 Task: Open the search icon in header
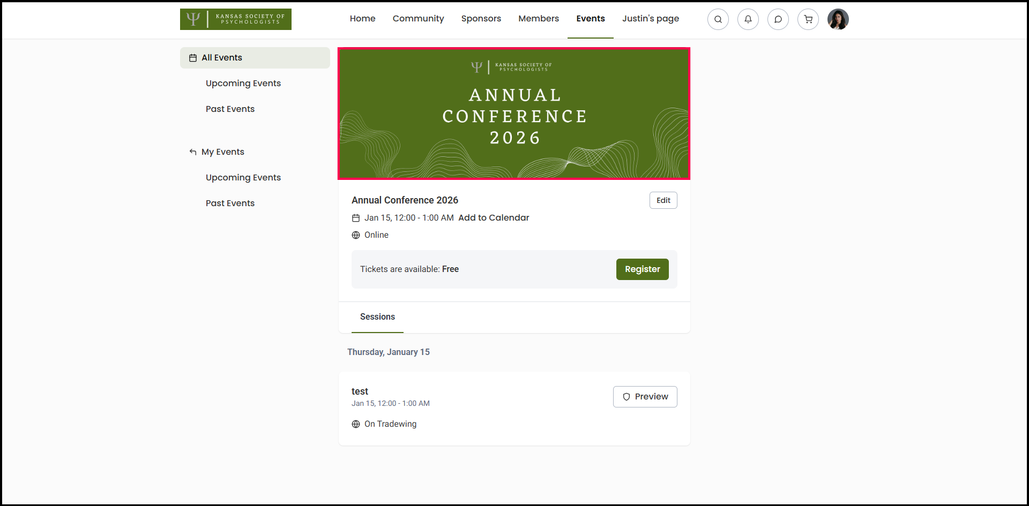pyautogui.click(x=718, y=19)
